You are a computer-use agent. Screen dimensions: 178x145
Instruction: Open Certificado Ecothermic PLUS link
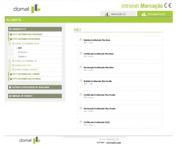[x=97, y=122]
